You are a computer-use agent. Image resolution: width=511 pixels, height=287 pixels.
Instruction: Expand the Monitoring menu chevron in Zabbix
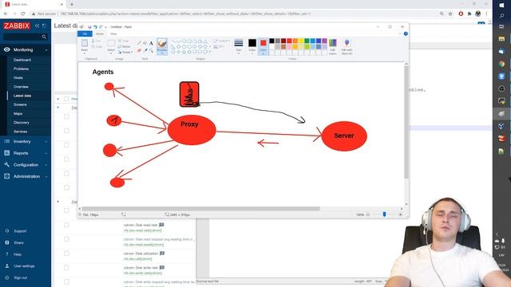(x=46, y=50)
